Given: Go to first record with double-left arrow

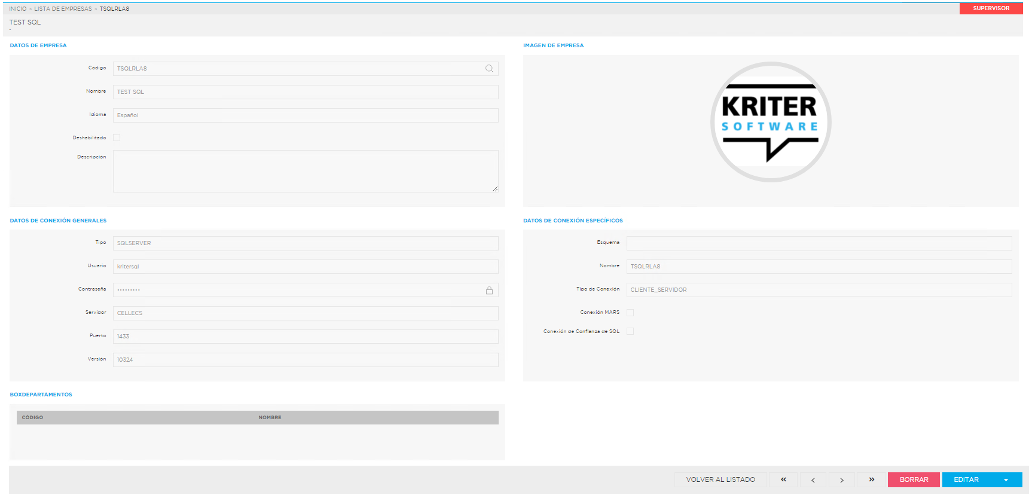Looking at the screenshot, I should 783,479.
